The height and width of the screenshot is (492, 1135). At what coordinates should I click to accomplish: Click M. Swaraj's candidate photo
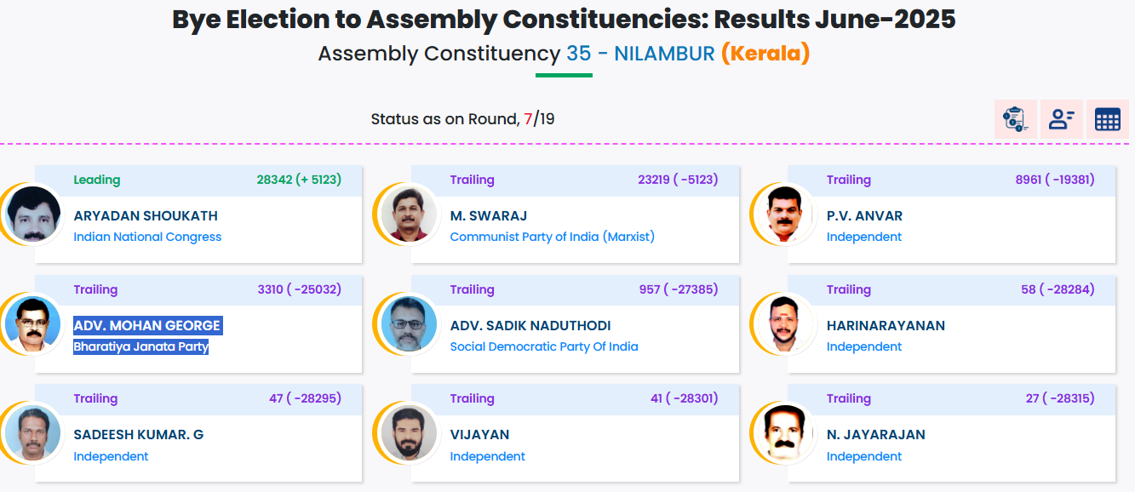(x=409, y=215)
